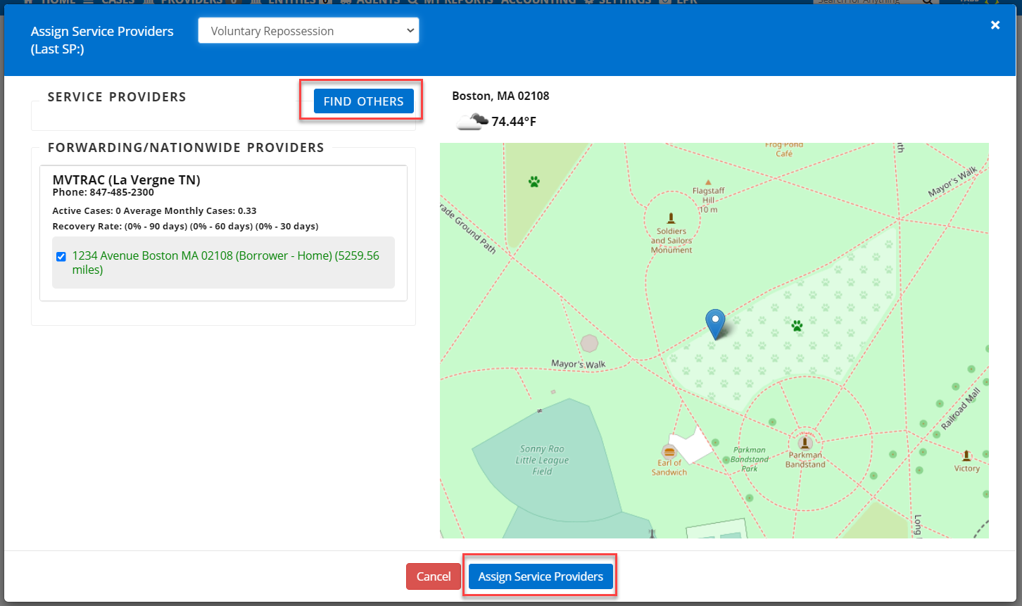Viewport: 1022px width, 606px height.
Task: Click the 1234 Avenue Boston MA address text
Action: (225, 263)
